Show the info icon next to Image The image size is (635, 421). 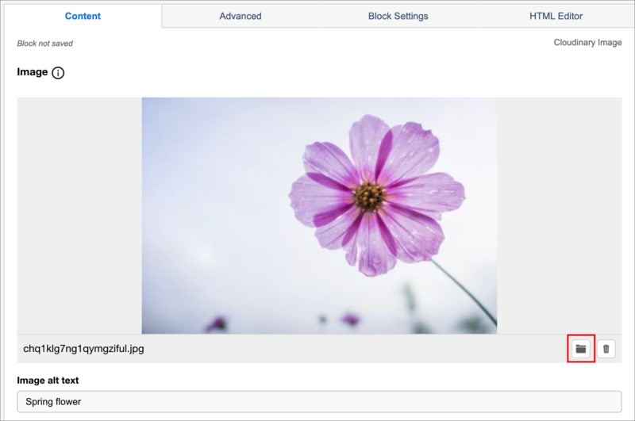[58, 73]
